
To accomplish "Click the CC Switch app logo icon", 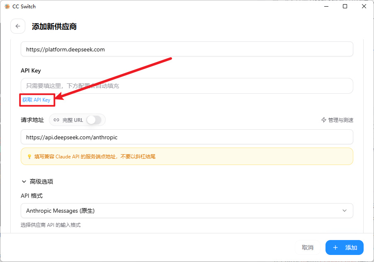I will [x=7, y=7].
